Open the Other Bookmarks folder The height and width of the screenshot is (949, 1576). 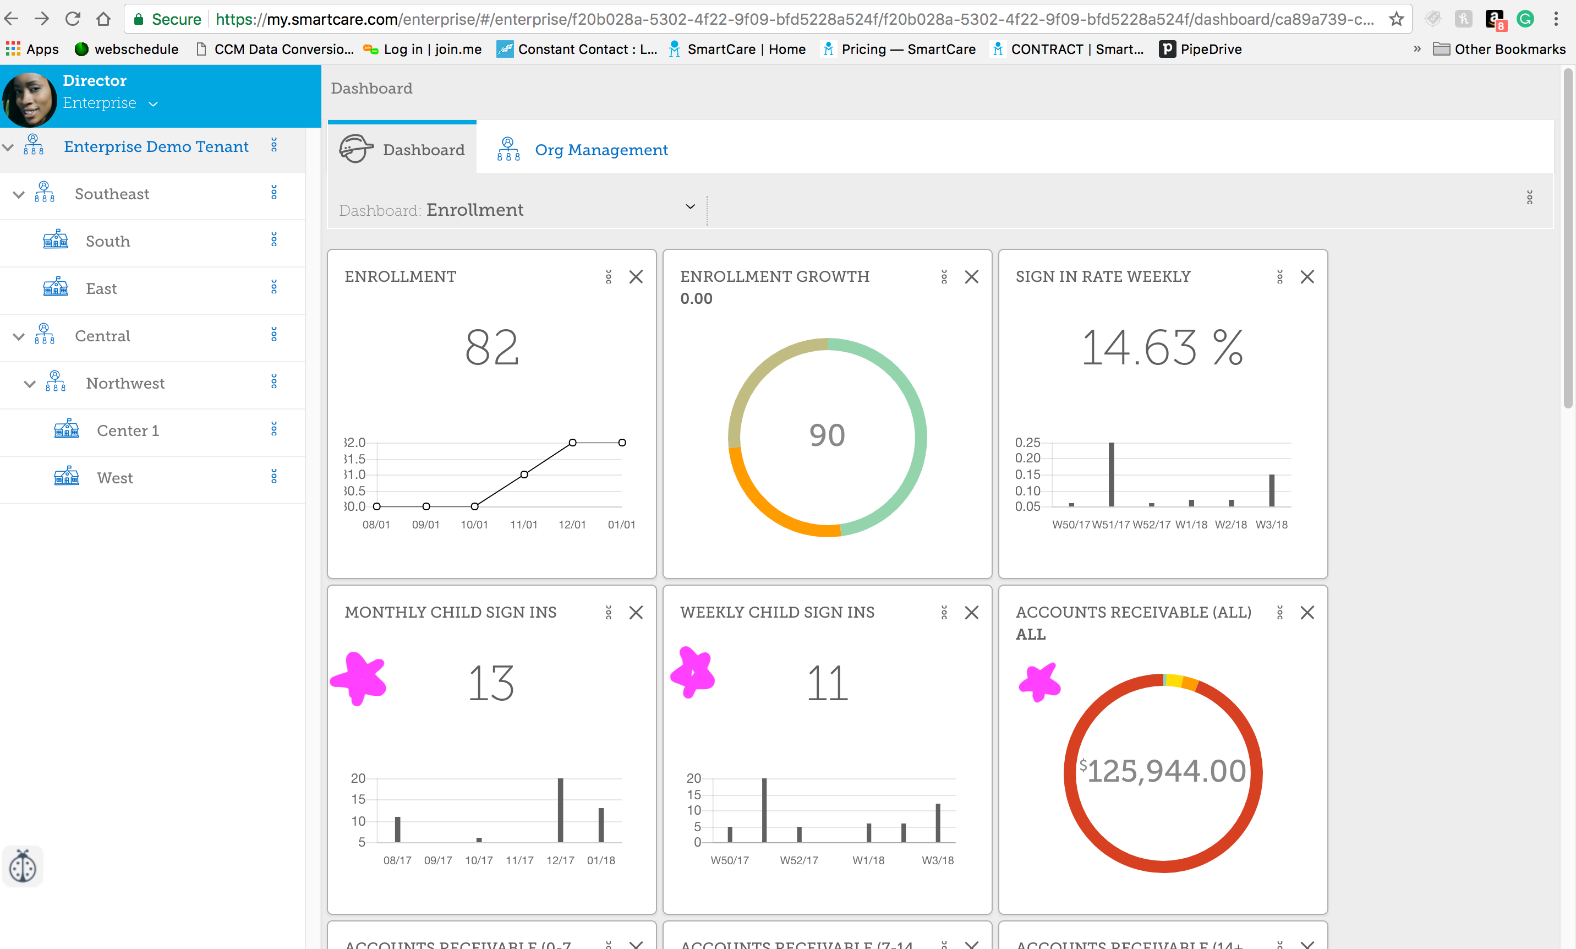(1498, 49)
